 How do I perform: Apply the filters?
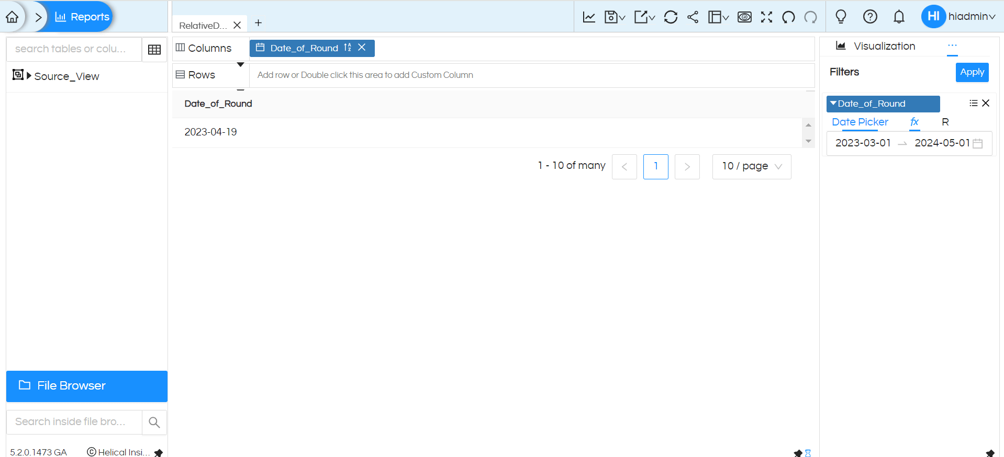coord(972,72)
